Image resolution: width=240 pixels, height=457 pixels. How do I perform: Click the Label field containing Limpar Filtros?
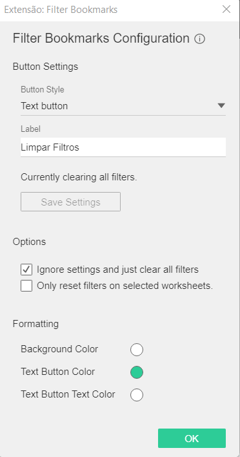coord(123,147)
